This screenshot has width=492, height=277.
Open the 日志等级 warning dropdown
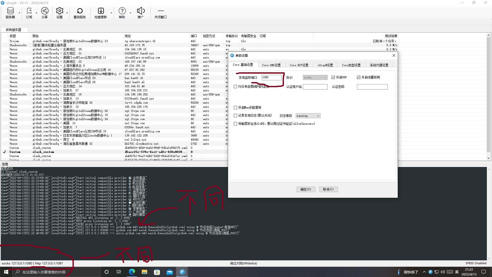(x=308, y=116)
